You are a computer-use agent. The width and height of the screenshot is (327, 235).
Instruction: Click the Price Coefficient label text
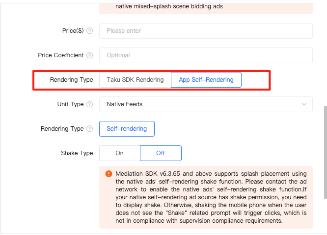(61, 55)
